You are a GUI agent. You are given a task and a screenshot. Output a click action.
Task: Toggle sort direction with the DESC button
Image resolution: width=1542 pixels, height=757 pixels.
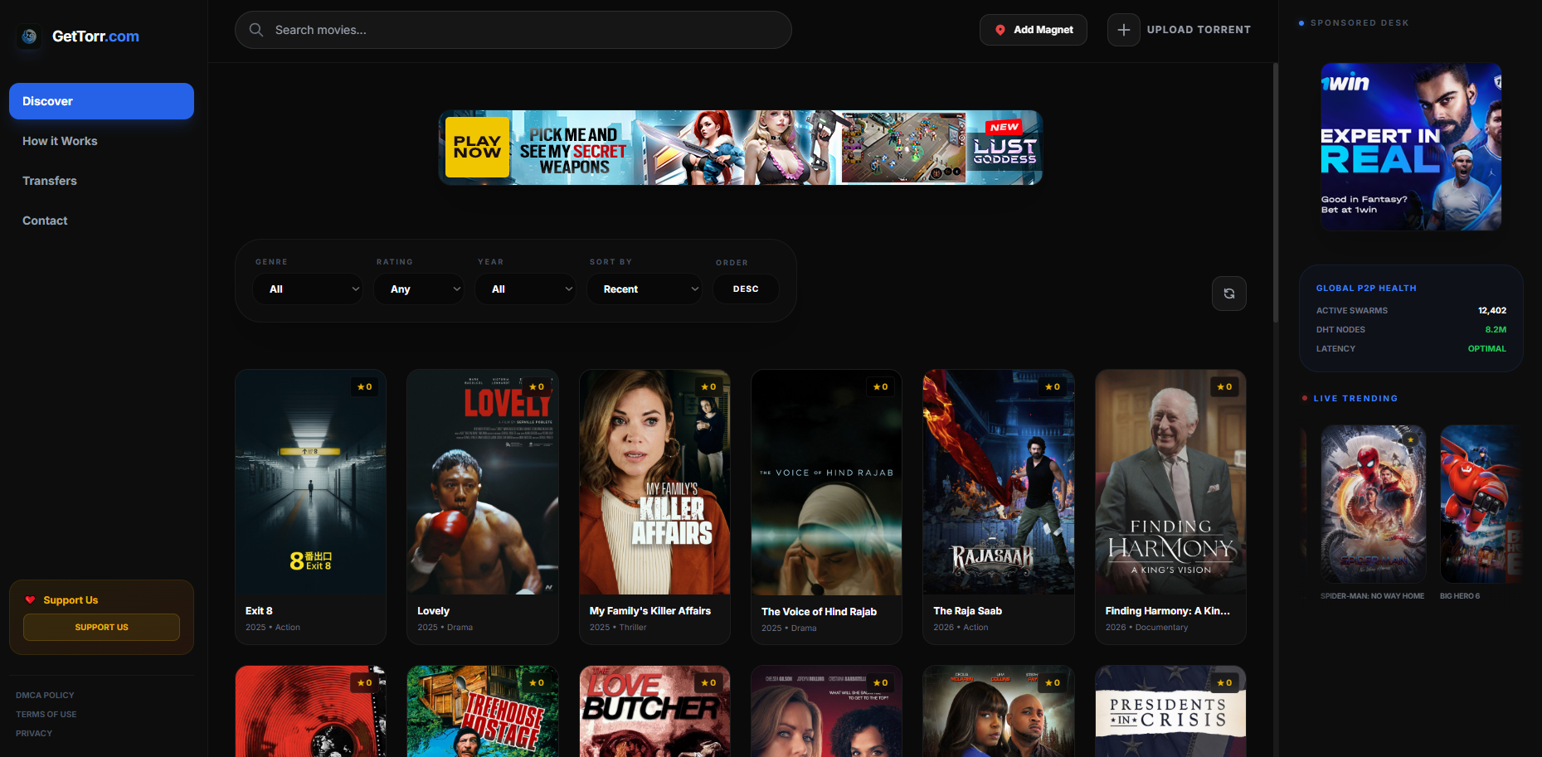(x=745, y=289)
